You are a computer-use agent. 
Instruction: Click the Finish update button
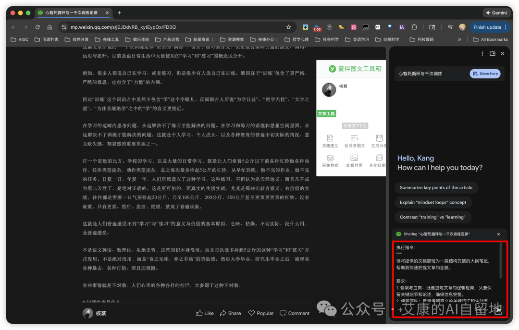[x=487, y=27]
